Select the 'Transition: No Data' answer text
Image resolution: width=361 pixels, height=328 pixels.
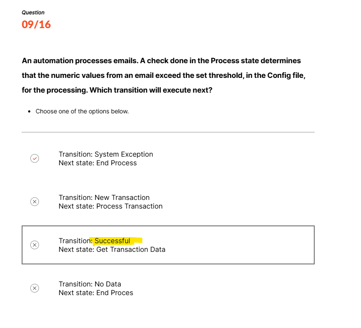click(x=90, y=284)
